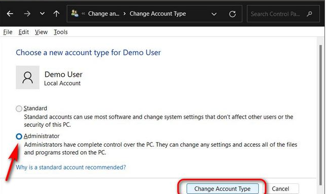Screen dimensions: 326x194
Task: Click the User Accounts icon in address bar
Action: point(75,14)
